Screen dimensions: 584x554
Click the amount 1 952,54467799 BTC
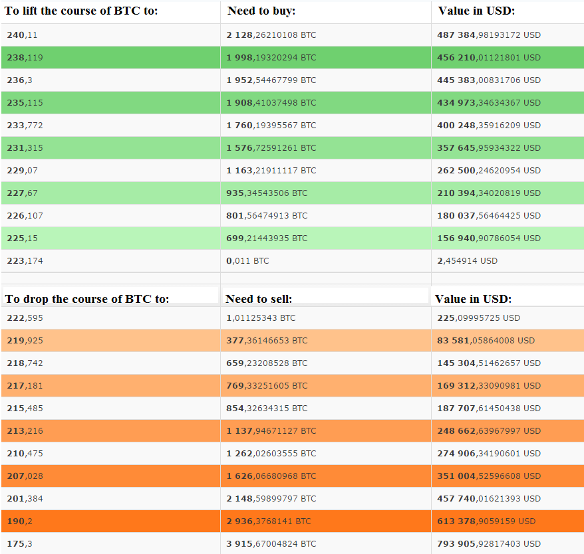tap(271, 80)
